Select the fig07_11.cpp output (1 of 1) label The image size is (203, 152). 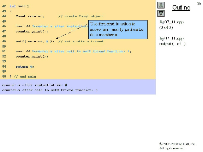coord(172,41)
